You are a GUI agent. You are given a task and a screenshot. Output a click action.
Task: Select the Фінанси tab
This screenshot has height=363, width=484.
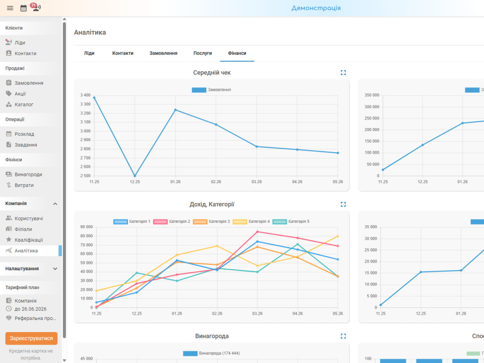point(237,53)
